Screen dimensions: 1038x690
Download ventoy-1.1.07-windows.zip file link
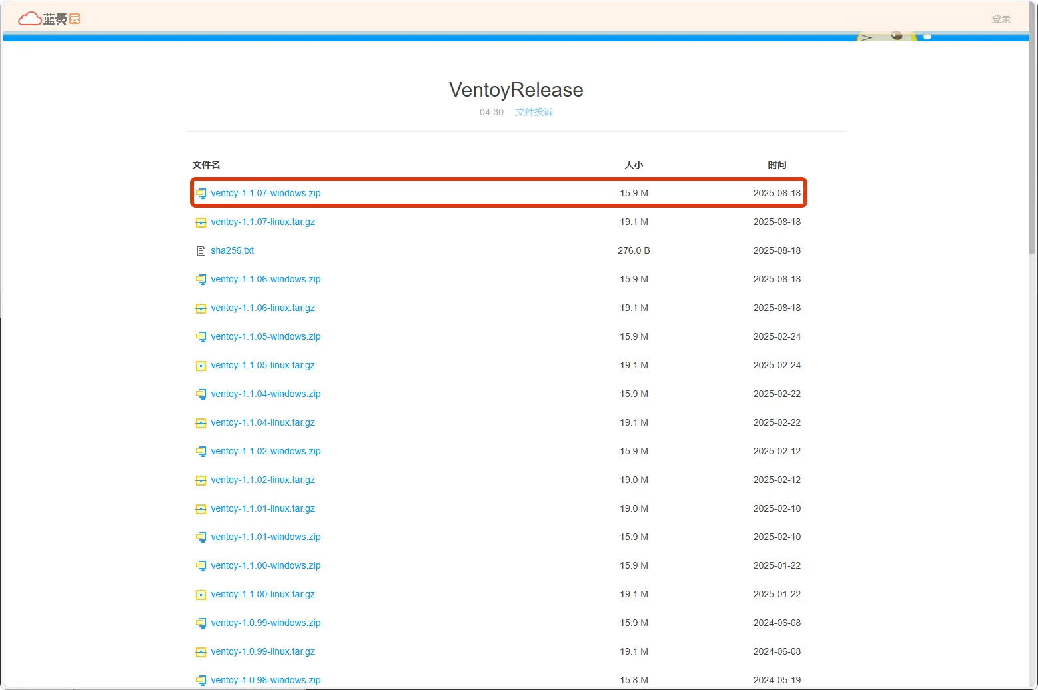[265, 193]
